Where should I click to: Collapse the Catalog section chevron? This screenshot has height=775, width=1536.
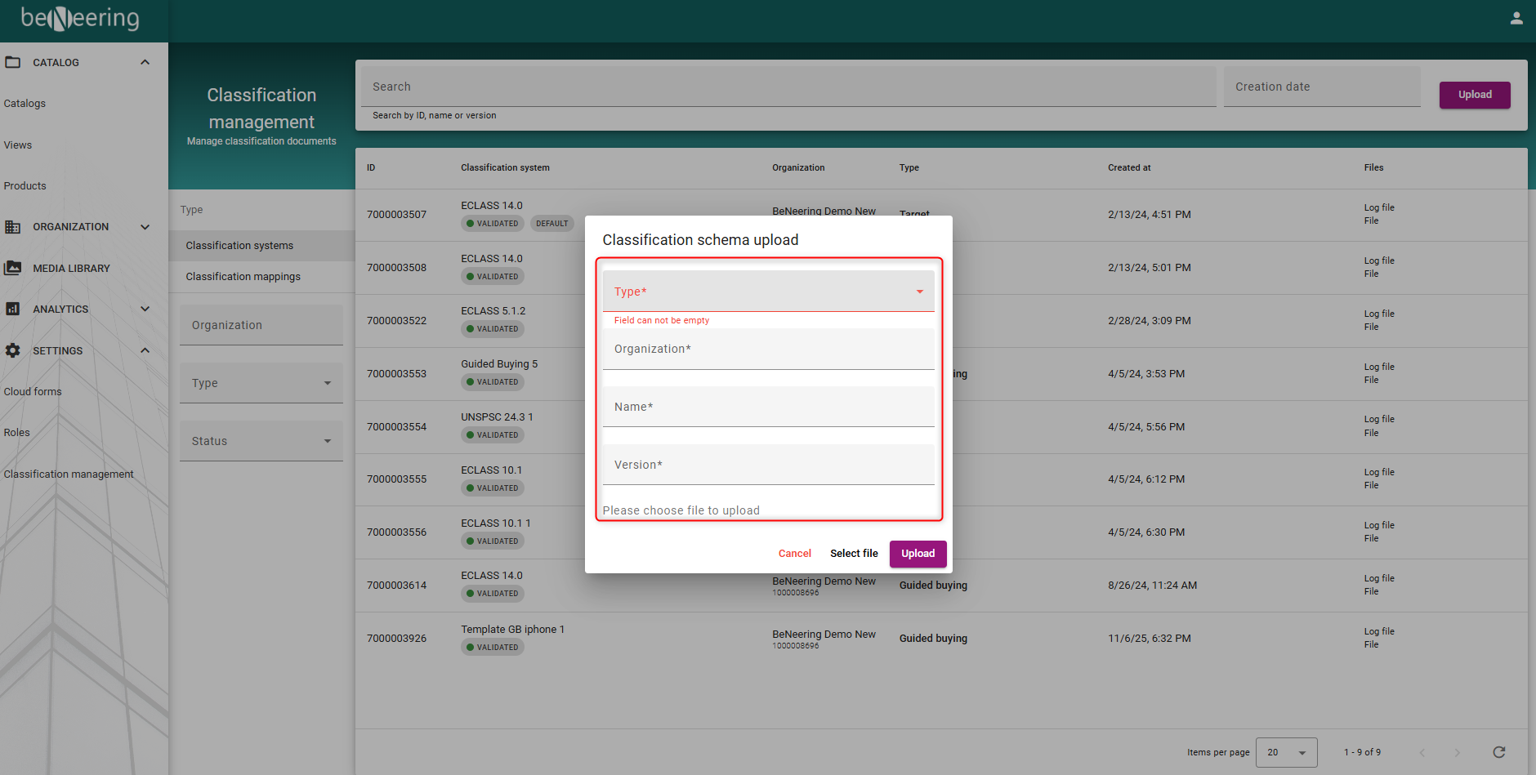click(x=145, y=62)
